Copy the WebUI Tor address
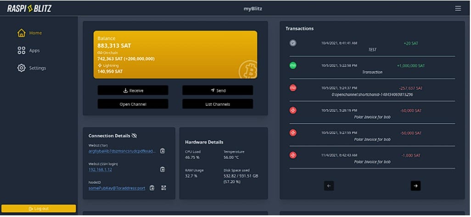 pos(163,151)
